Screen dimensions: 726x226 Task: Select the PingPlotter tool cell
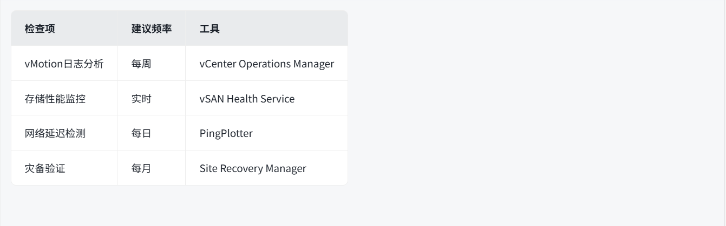point(266,133)
